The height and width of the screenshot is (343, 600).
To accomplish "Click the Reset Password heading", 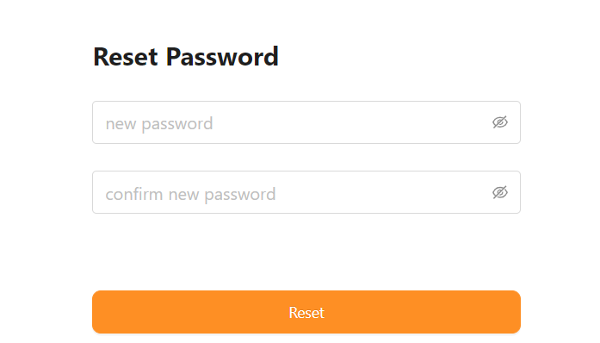I will pos(186,57).
